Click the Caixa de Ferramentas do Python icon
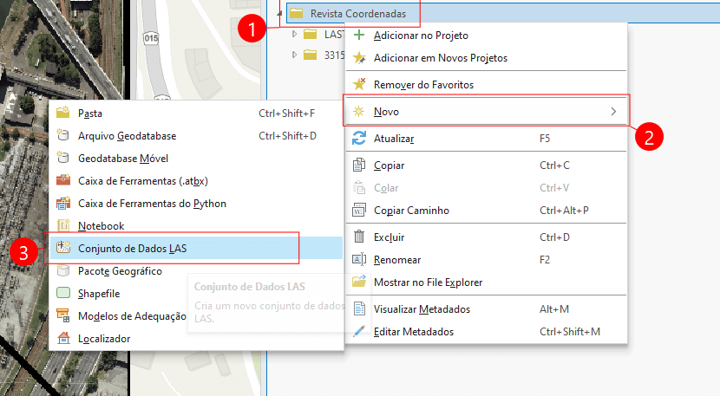The height and width of the screenshot is (396, 720). [62, 204]
